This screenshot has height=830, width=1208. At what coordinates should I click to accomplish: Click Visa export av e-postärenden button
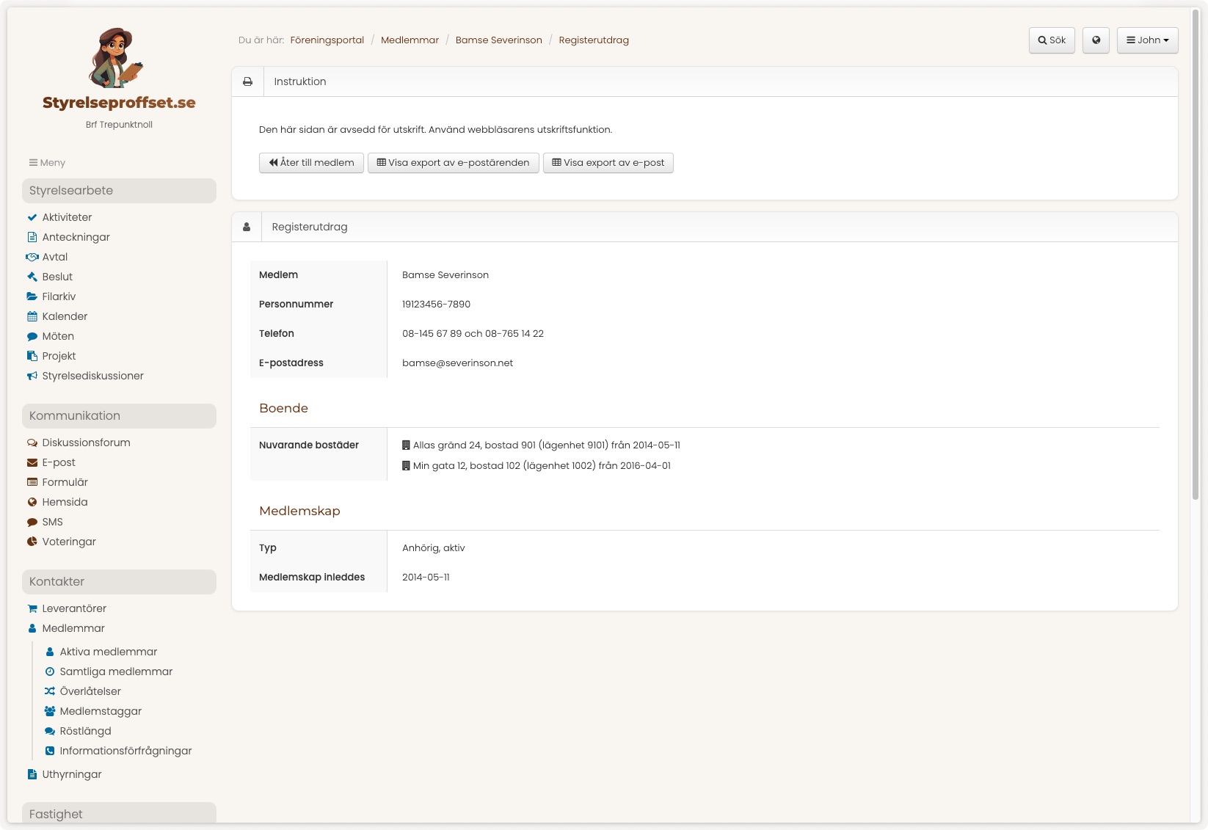click(453, 163)
